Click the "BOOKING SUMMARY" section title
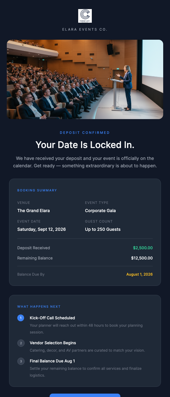 click(x=37, y=190)
